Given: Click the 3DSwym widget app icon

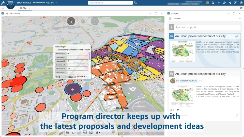Looking at the screenshot, I should point(168,13).
